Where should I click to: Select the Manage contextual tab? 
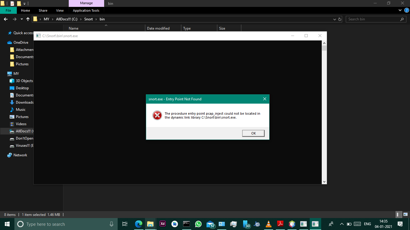pyautogui.click(x=86, y=3)
